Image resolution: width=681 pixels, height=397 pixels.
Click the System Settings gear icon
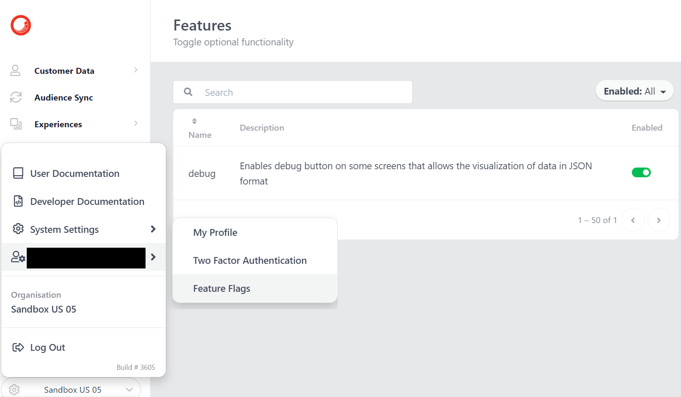(18, 229)
